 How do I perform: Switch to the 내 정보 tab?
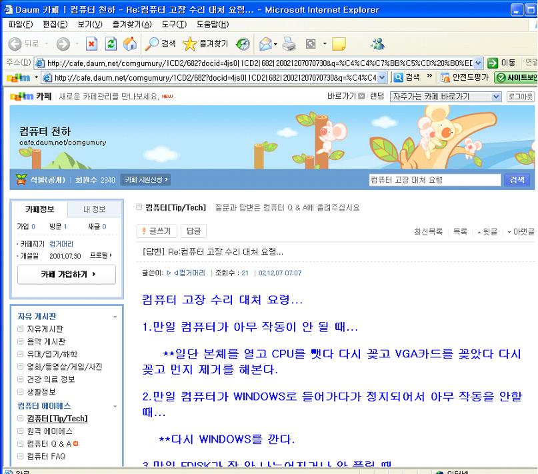(x=95, y=209)
